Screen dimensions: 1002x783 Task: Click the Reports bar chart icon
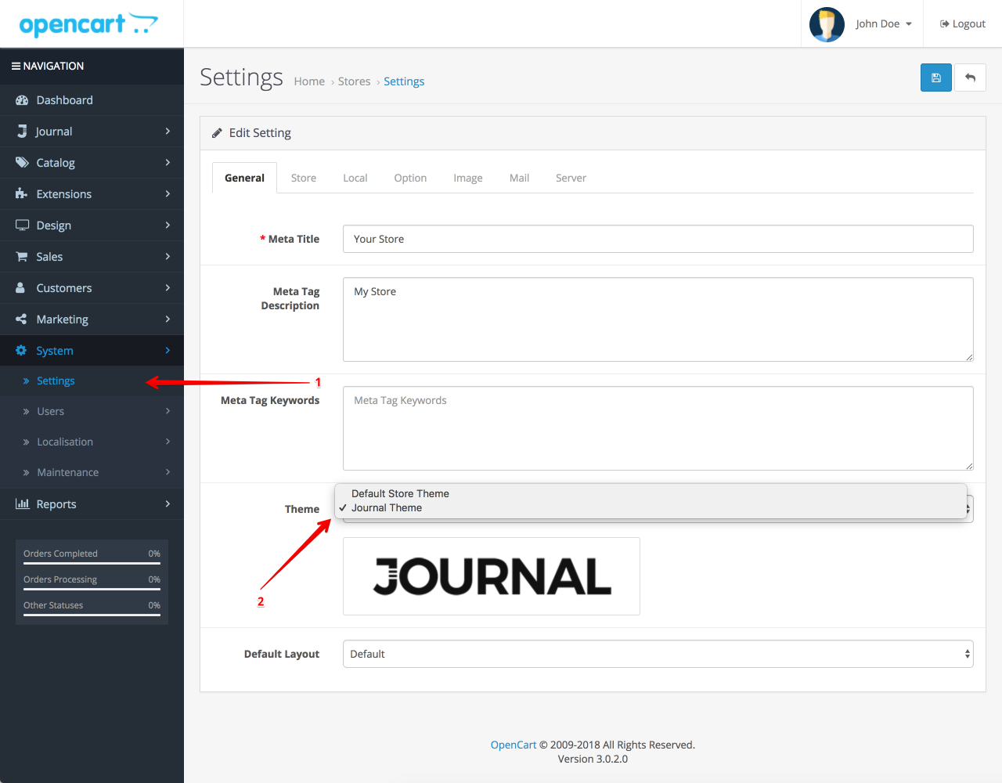pyautogui.click(x=23, y=504)
